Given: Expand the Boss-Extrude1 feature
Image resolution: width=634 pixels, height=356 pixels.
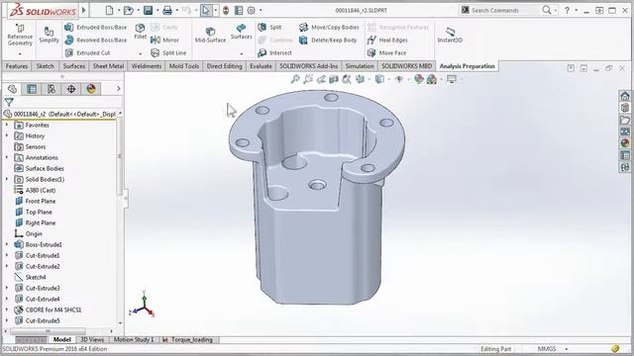Looking at the screenshot, I should 7,244.
